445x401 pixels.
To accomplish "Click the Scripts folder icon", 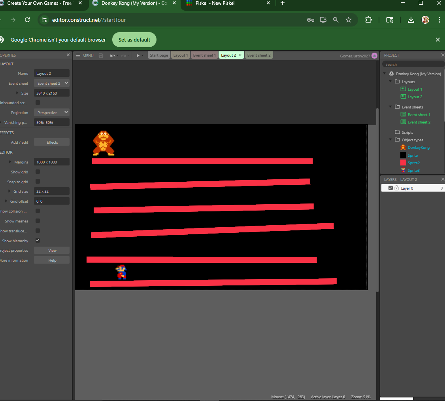I will click(397, 132).
